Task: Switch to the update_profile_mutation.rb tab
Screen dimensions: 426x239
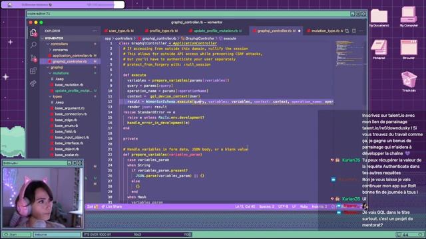Action: (215, 31)
